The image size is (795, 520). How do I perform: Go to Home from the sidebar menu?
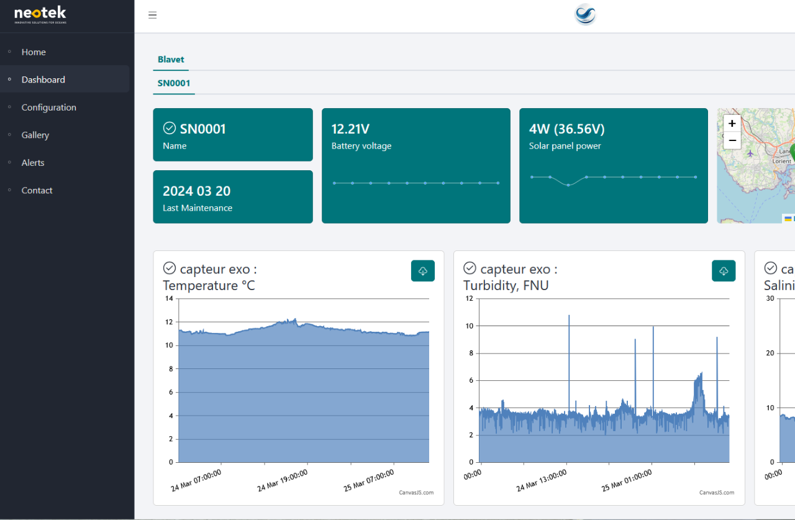(x=34, y=52)
